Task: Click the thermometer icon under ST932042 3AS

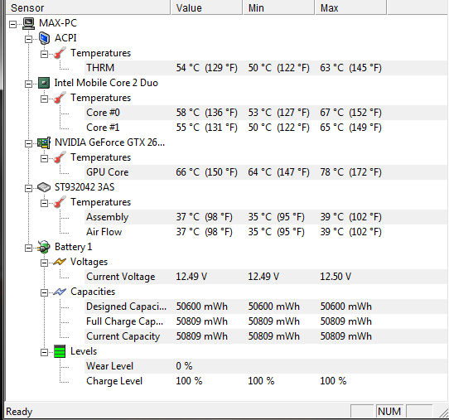Action: 60,202
